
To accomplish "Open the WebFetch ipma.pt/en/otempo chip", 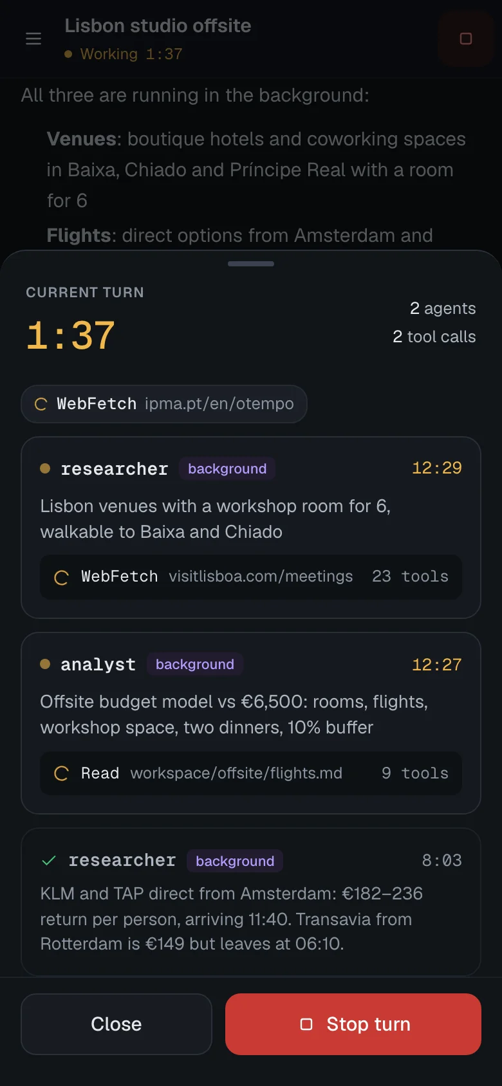I will pos(164,404).
